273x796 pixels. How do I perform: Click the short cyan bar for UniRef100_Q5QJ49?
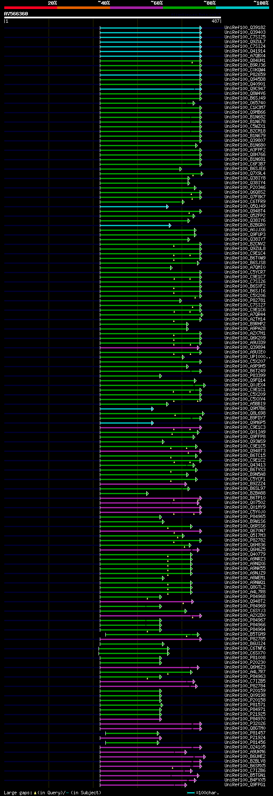tap(134, 206)
